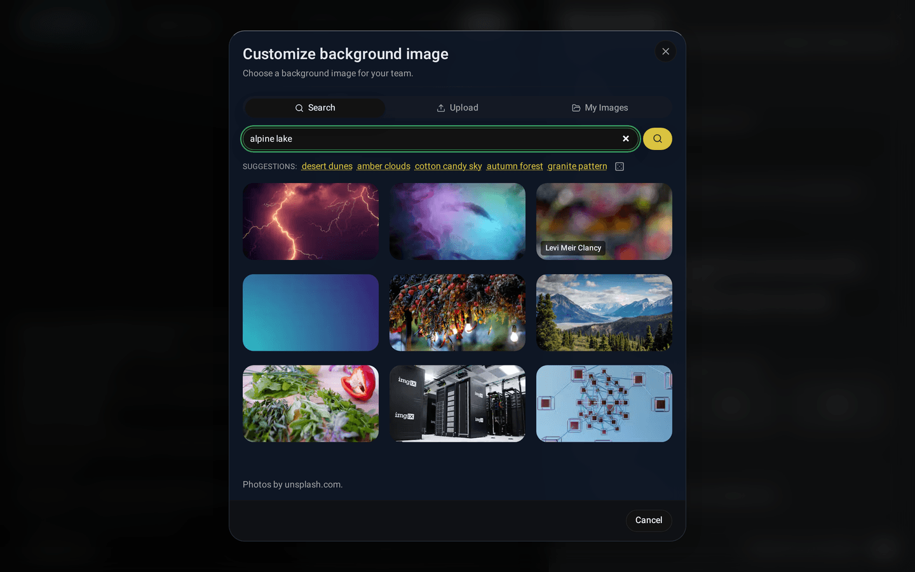915x572 pixels.
Task: Open the Levi Meir Clancy photographer credit
Action: [x=573, y=248]
